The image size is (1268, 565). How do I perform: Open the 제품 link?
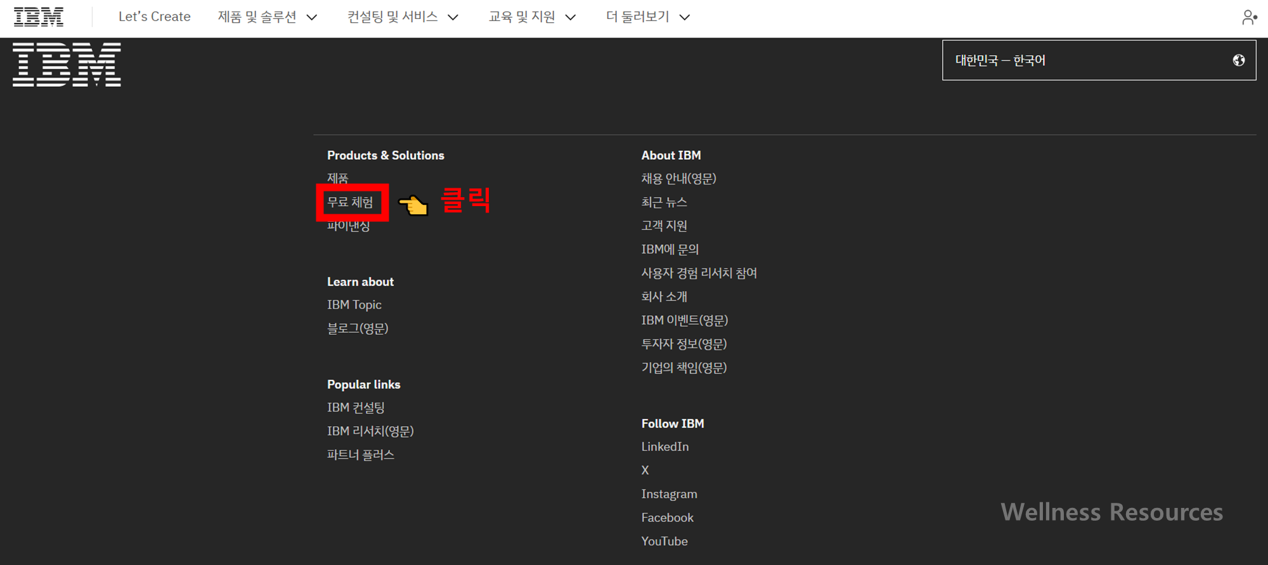pos(337,178)
